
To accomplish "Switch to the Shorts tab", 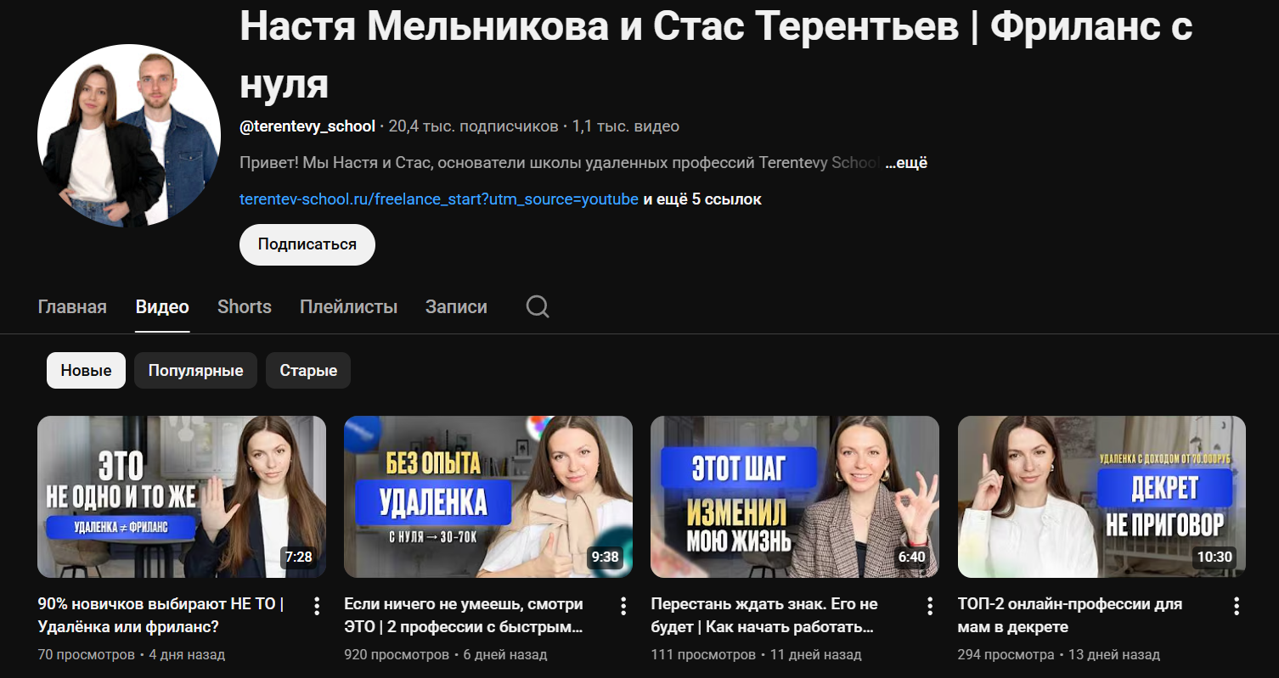I will pos(244,306).
